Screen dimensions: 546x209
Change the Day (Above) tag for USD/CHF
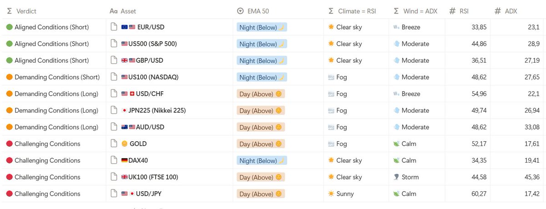[261, 94]
